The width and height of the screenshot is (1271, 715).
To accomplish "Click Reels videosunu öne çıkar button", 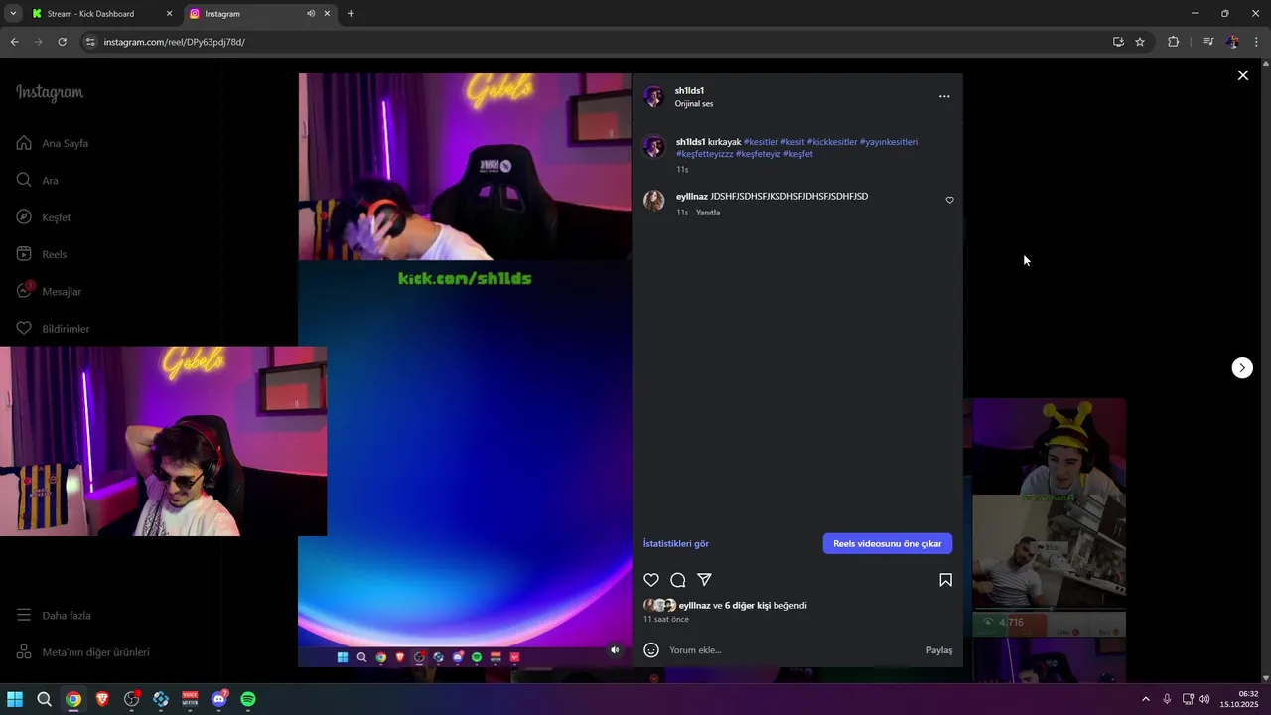I will (888, 543).
